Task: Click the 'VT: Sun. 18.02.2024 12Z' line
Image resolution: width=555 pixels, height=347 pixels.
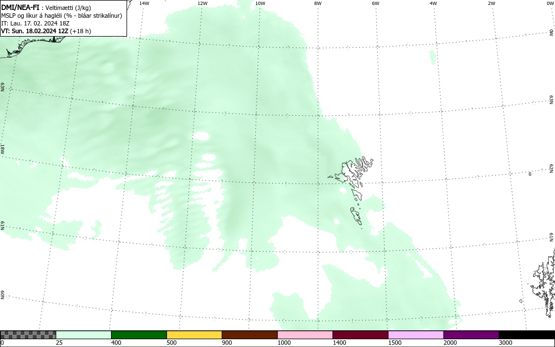Action: pyautogui.click(x=35, y=31)
